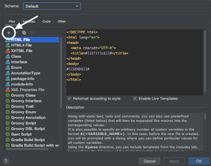The image size is (211, 166).
Task: Switch to the Includes tab
Action: (x=29, y=21)
